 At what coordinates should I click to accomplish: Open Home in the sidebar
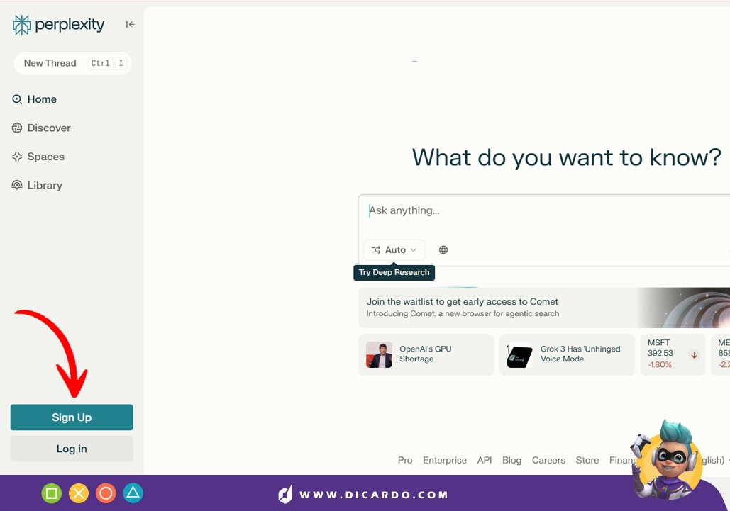coord(35,99)
